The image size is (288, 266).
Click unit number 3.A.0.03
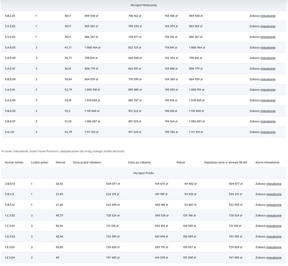click(x=10, y=48)
